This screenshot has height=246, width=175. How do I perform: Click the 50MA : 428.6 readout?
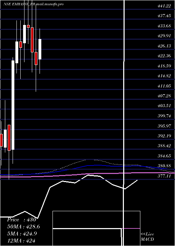[x=23, y=227]
